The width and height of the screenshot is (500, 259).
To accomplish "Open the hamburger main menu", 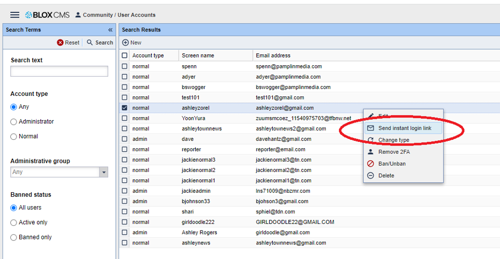I will point(14,15).
